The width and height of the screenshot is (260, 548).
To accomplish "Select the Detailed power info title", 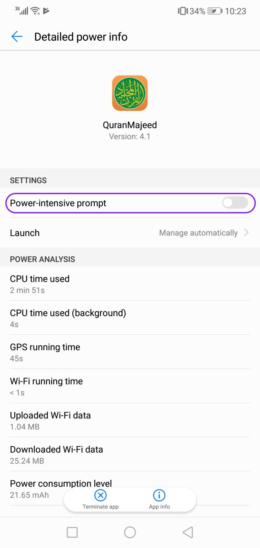I will click(81, 37).
